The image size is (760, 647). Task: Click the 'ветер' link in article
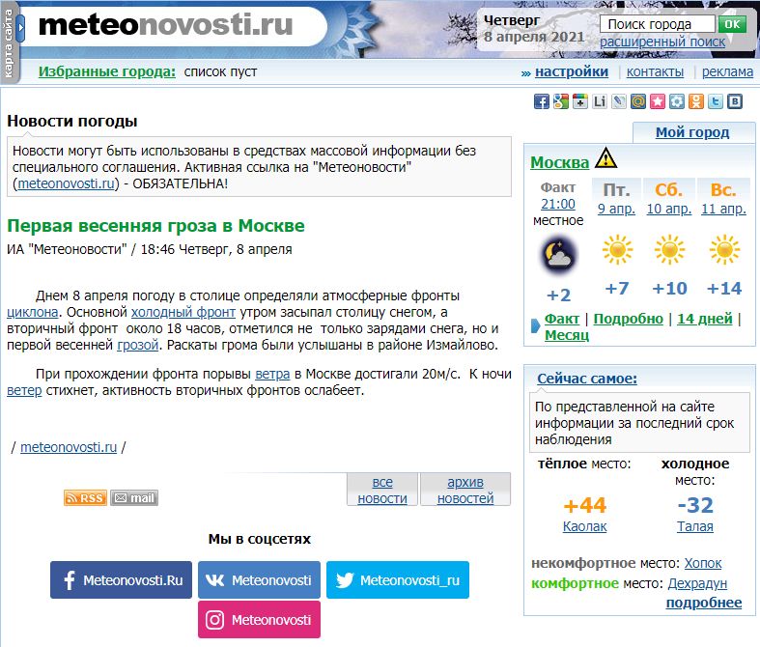(x=24, y=391)
